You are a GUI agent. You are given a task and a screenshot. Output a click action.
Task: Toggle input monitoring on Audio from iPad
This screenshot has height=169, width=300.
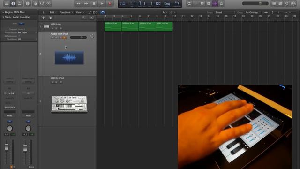pos(65,38)
